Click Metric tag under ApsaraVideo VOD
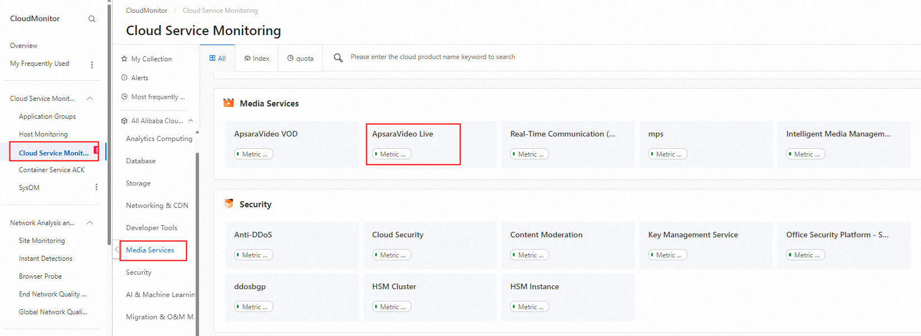The width and height of the screenshot is (921, 336). 254,154
